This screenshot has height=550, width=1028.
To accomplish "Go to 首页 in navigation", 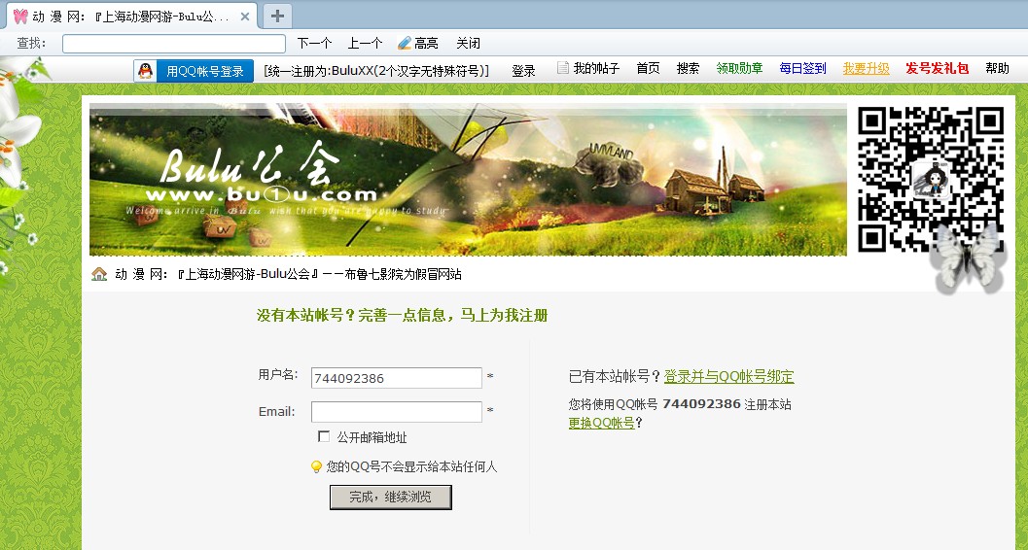I will pyautogui.click(x=648, y=68).
